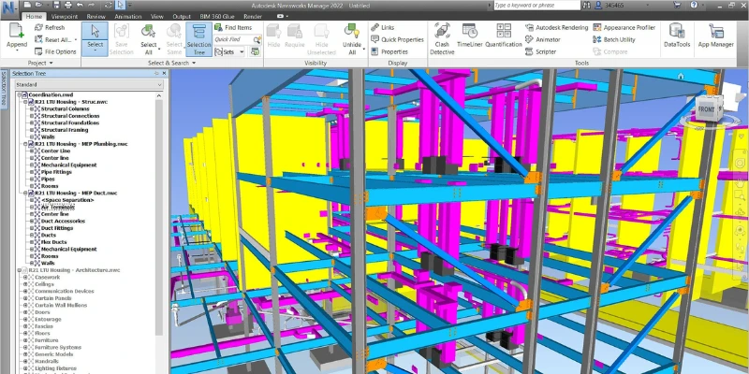Collapse the R21 LTU Housing - Struc.nwc node

coord(26,102)
